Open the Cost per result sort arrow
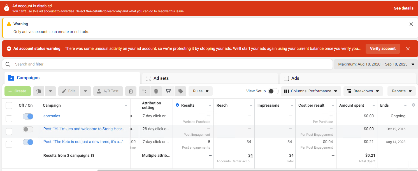This screenshot has width=418, height=171. (333, 106)
